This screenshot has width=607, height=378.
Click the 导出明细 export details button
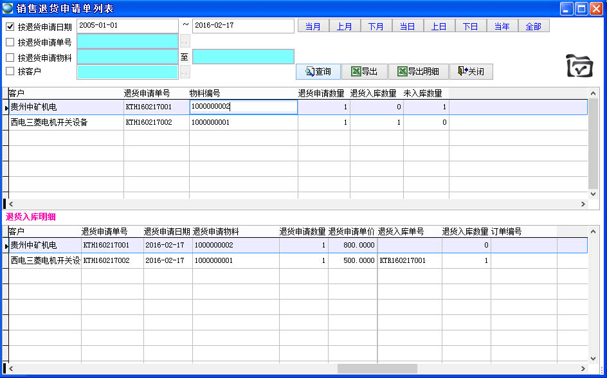[419, 71]
